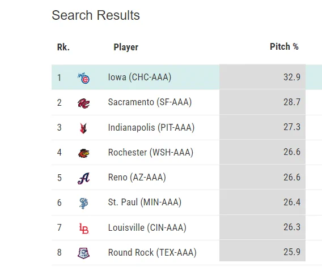Click the St. Paul Saints logo
Screen dimensions: 322x280
83,203
